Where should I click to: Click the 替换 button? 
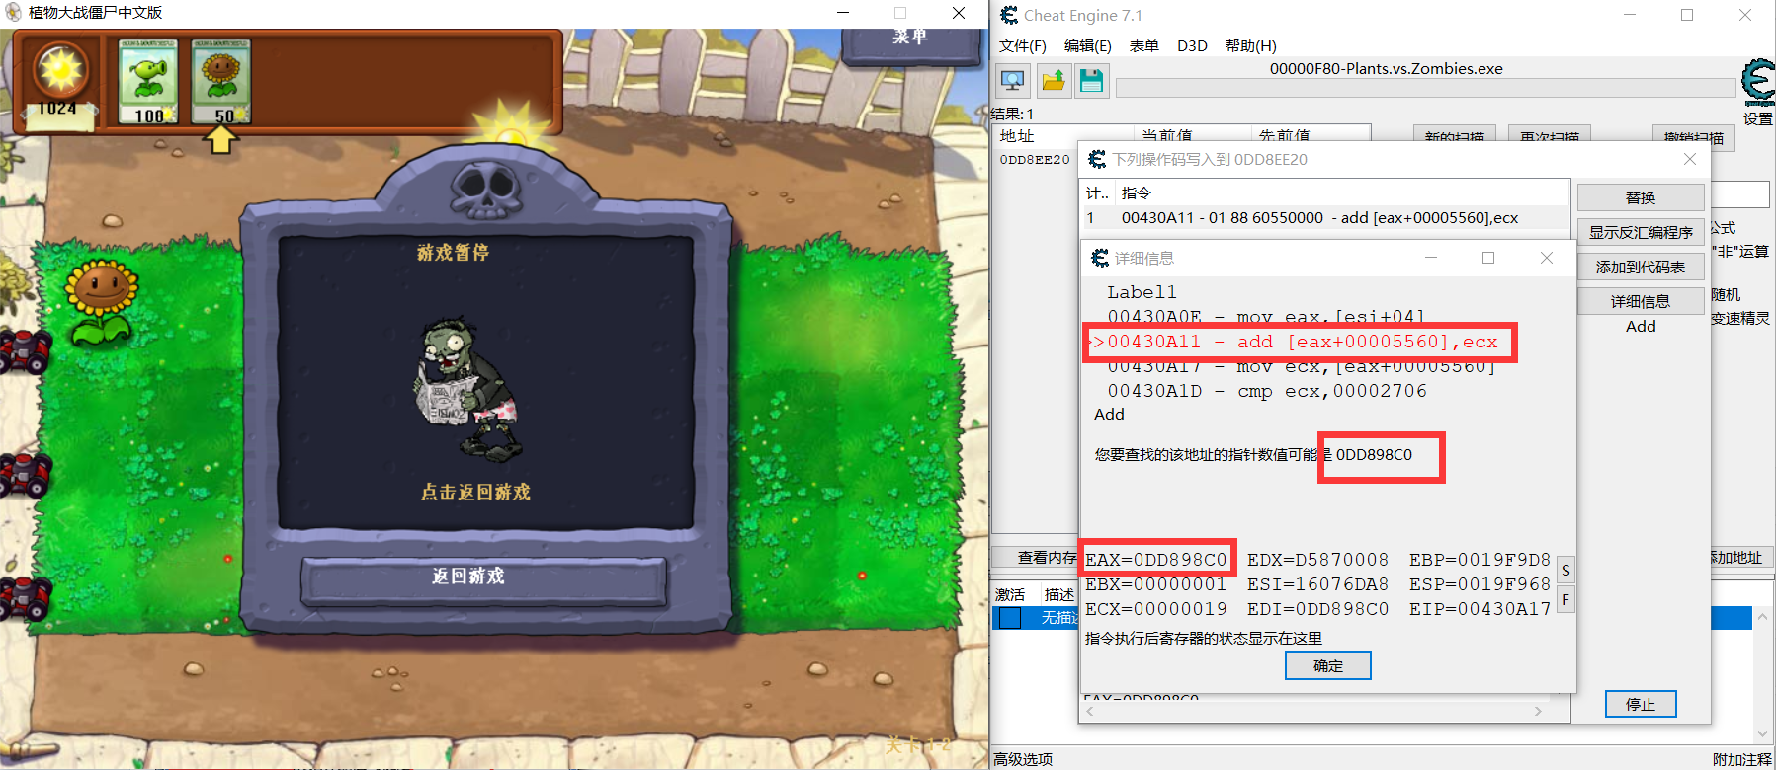click(1641, 197)
